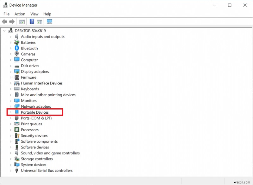The width and height of the screenshot is (253, 185).
Task: Click the Monitors icon
Action: click(x=17, y=101)
